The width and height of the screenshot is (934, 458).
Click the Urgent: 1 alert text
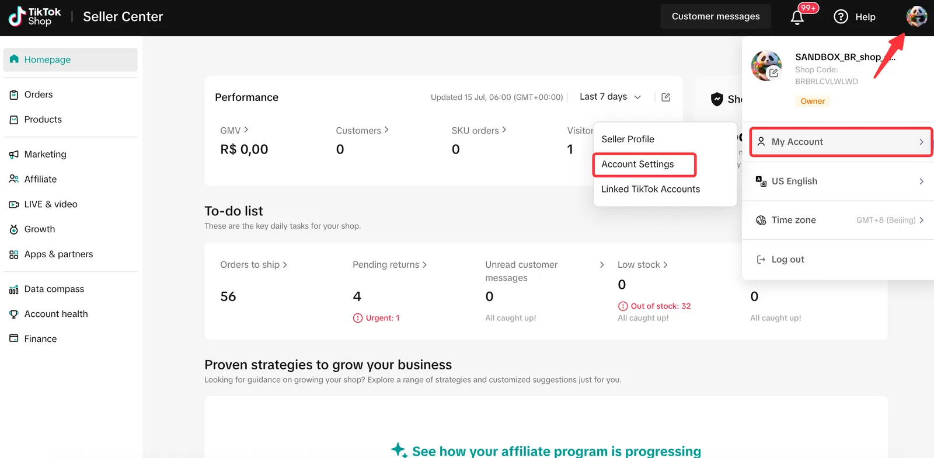pyautogui.click(x=382, y=318)
